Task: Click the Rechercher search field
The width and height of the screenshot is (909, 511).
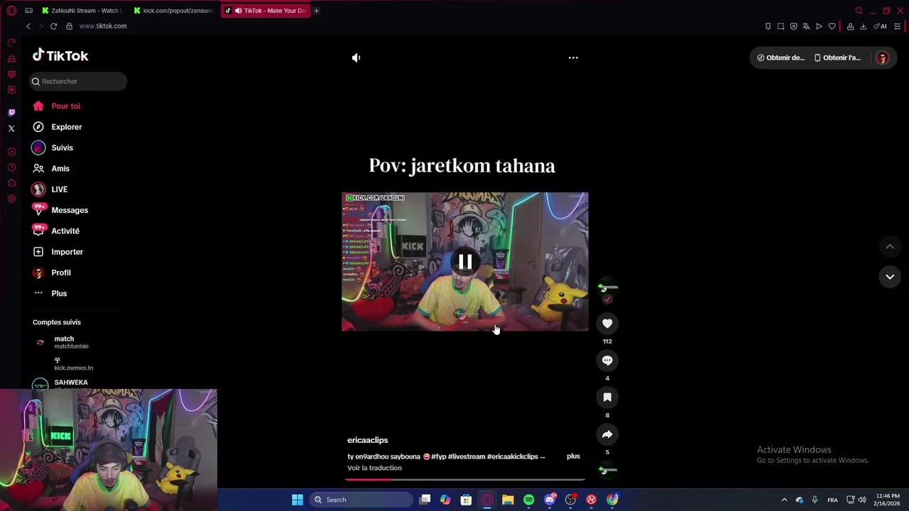Action: pyautogui.click(x=78, y=81)
